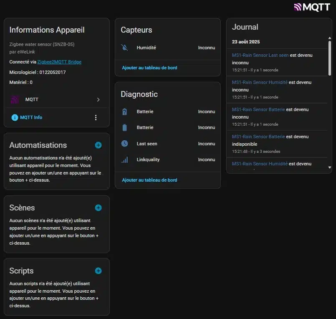Click the add Scènes plus icon
Image resolution: width=336 pixels, height=319 pixels.
pyautogui.click(x=98, y=208)
